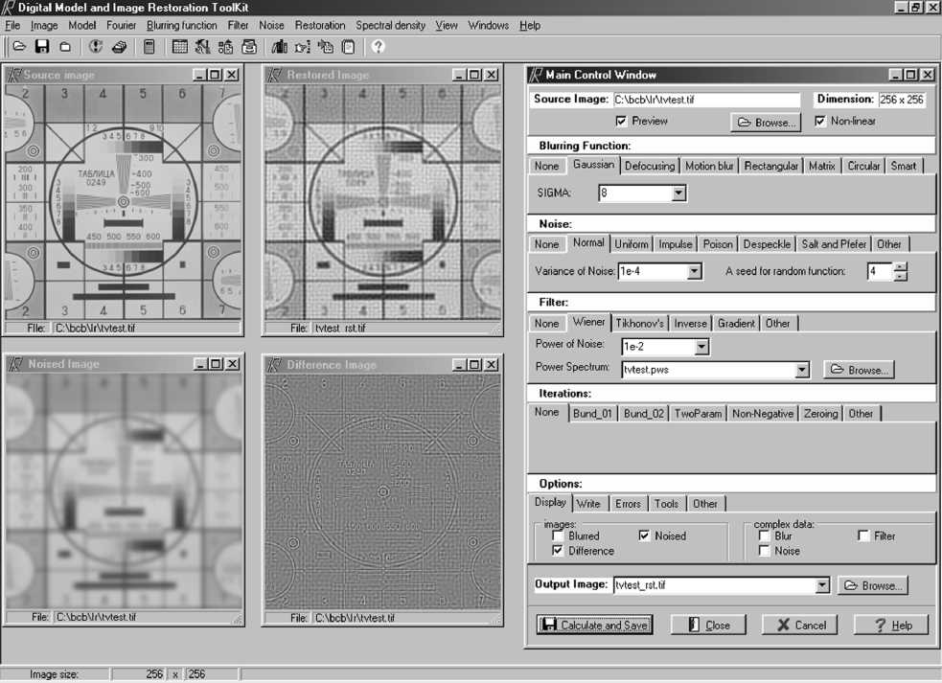942x683 pixels.
Task: Toggle the Preview checkbox
Action: coord(621,122)
